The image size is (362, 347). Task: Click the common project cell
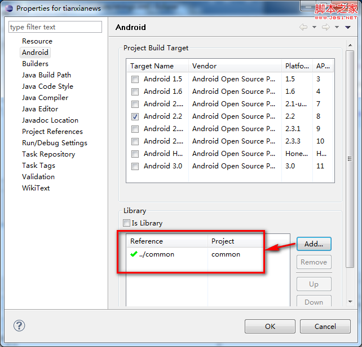coord(226,254)
